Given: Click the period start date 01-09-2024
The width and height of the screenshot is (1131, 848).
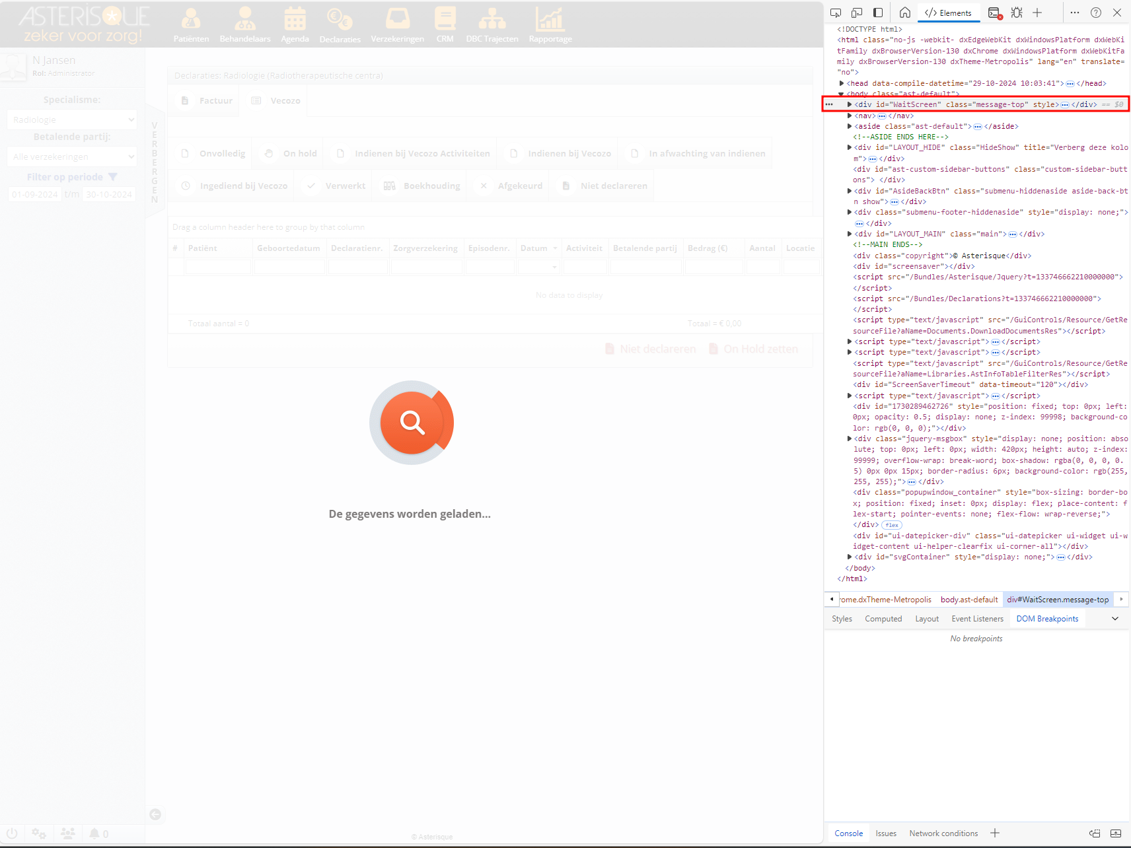Looking at the screenshot, I should tap(35, 194).
